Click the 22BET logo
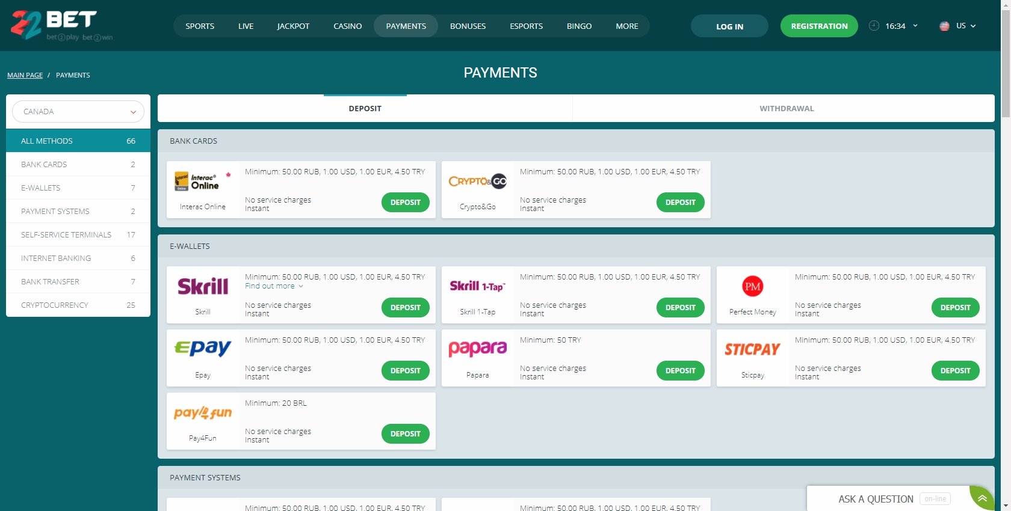This screenshot has height=511, width=1011. 61,25
